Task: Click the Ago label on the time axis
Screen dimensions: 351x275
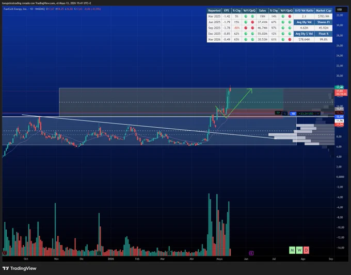Action: click(x=303, y=259)
